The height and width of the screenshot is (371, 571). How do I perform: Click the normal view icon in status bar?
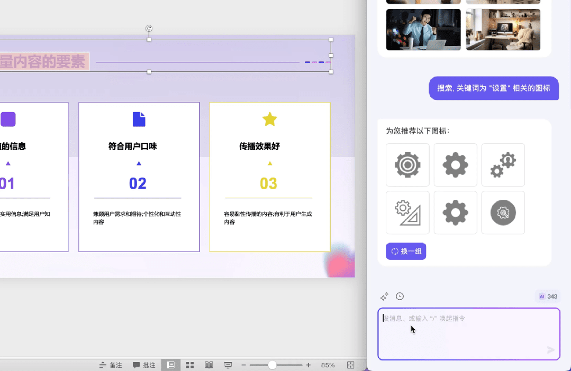coord(170,365)
